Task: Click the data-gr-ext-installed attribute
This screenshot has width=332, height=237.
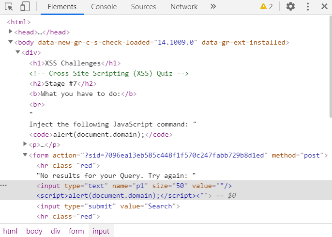Action: pos(243,42)
